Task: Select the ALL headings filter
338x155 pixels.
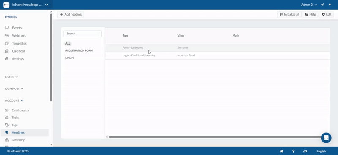Action: (x=68, y=44)
